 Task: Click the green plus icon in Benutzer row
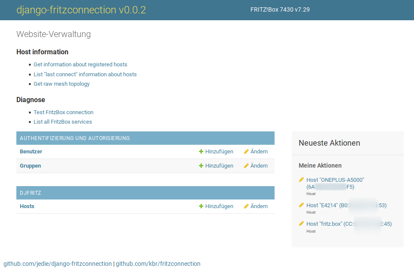coord(201,152)
